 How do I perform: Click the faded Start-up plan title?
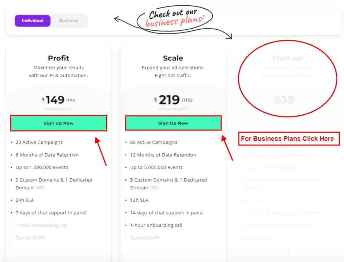point(287,58)
